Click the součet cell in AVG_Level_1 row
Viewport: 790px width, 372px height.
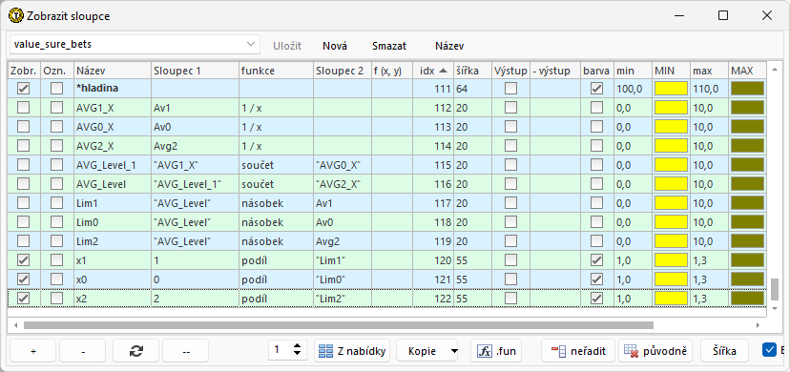pos(276,165)
